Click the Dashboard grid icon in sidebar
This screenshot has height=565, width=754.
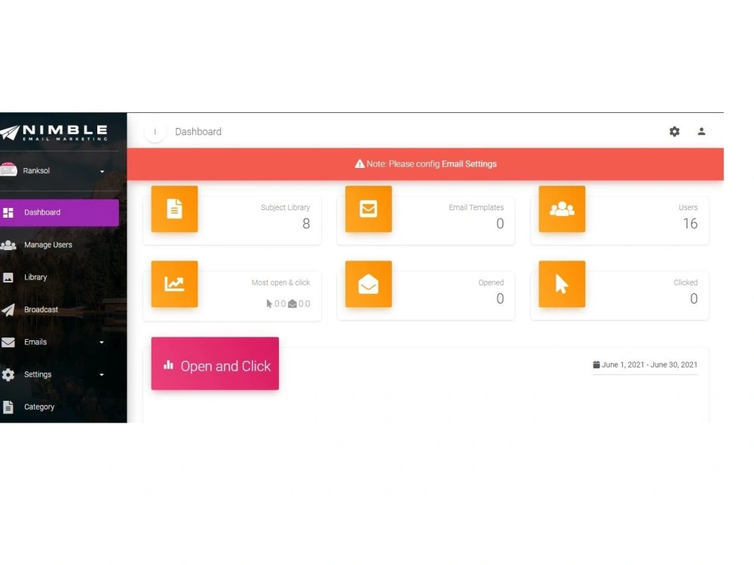[8, 212]
